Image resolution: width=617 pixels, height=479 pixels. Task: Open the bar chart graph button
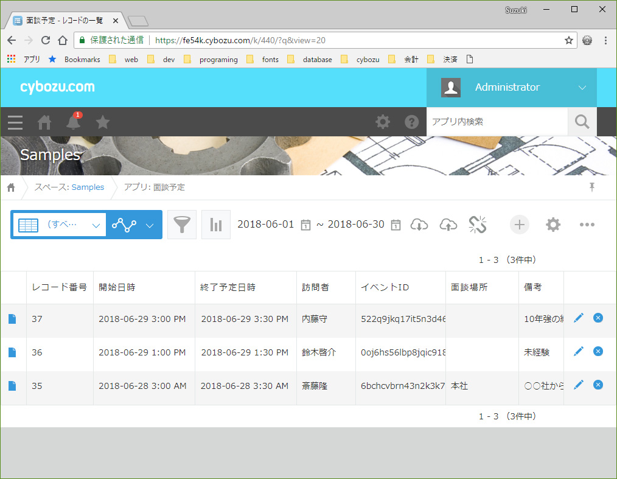(x=215, y=225)
